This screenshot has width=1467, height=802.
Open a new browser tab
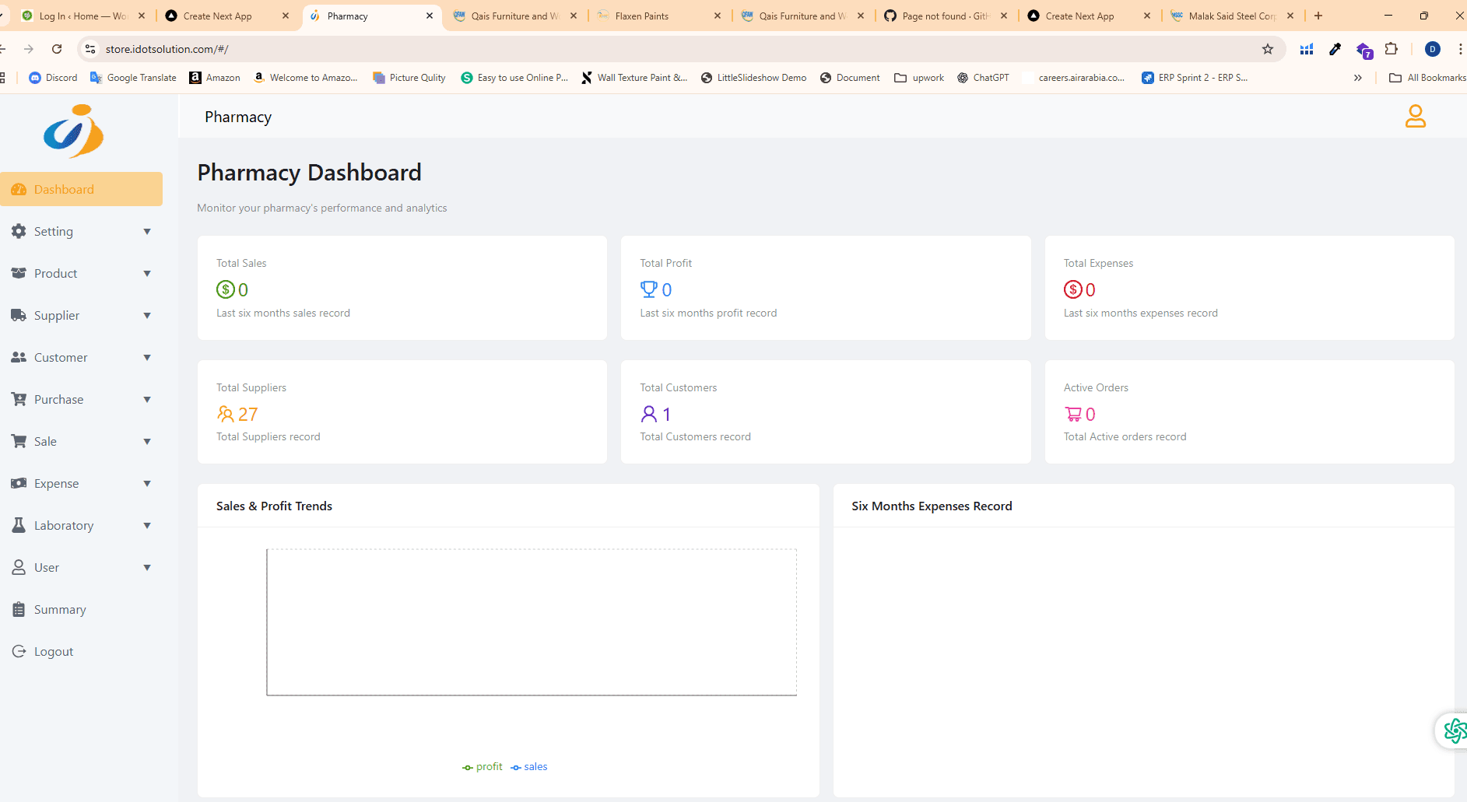(1318, 16)
